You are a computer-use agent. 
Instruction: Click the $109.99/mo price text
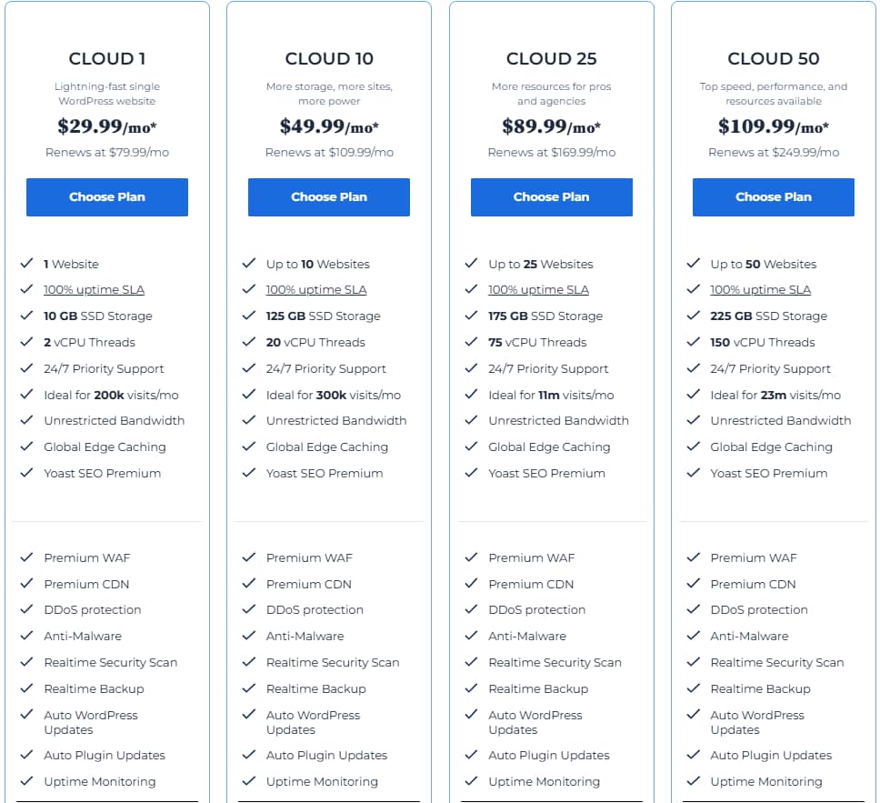click(x=773, y=126)
